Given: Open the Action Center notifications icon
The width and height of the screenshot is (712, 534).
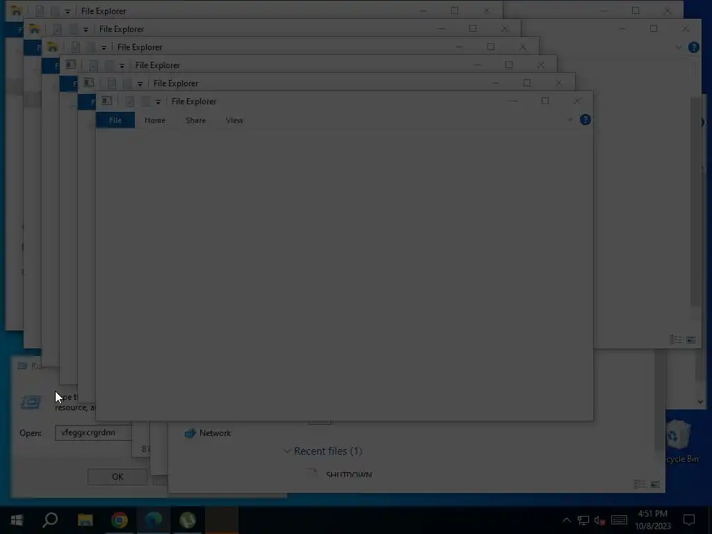Looking at the screenshot, I should click(689, 520).
